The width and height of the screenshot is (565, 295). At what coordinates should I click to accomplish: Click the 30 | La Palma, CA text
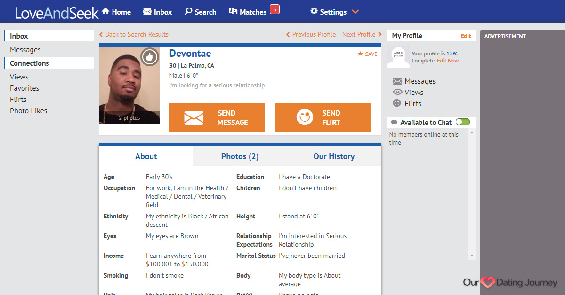coord(192,66)
